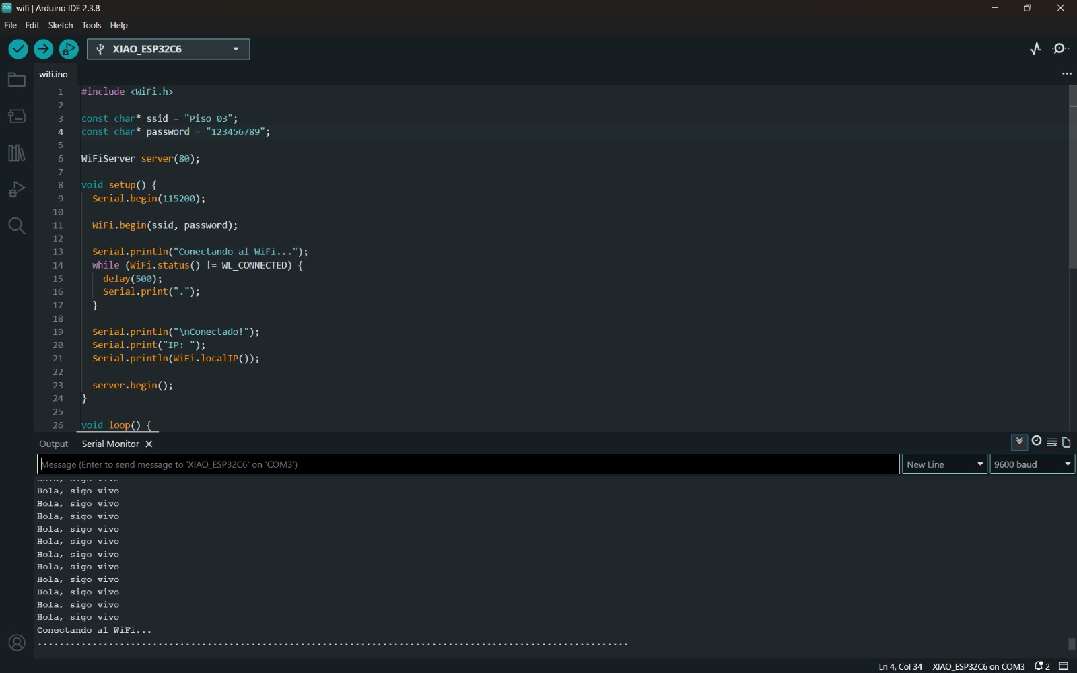Open the New Line ending dropdown

944,464
